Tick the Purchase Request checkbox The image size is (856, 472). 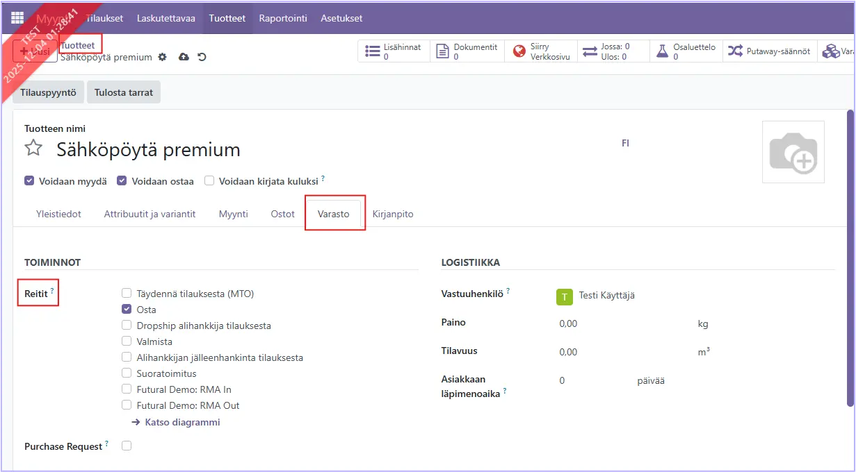tap(127, 446)
